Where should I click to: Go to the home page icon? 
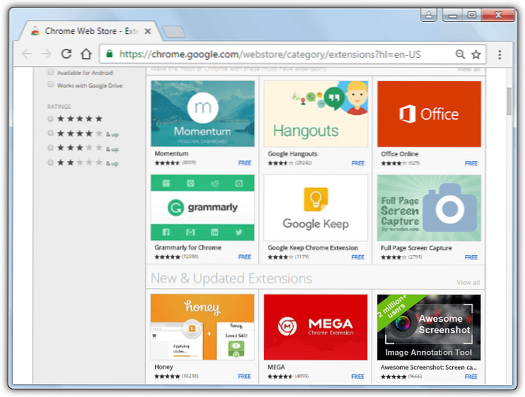tap(86, 54)
